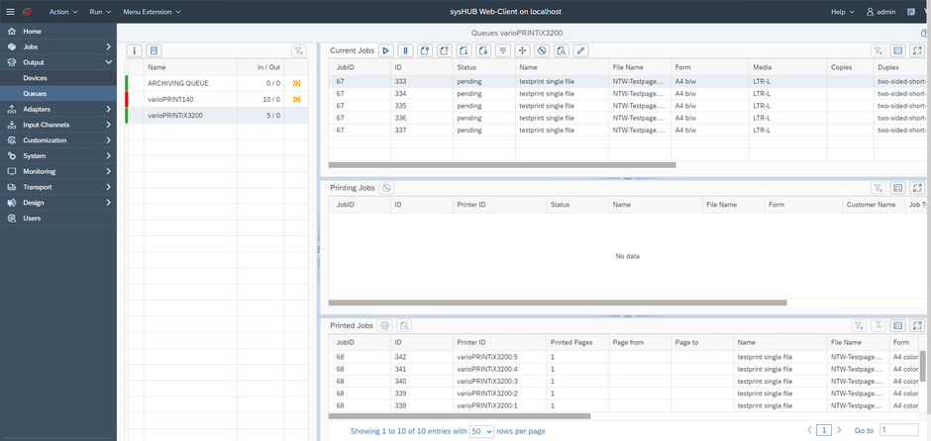Pause the selected current job
Viewport: 931px width, 441px height.
[405, 51]
